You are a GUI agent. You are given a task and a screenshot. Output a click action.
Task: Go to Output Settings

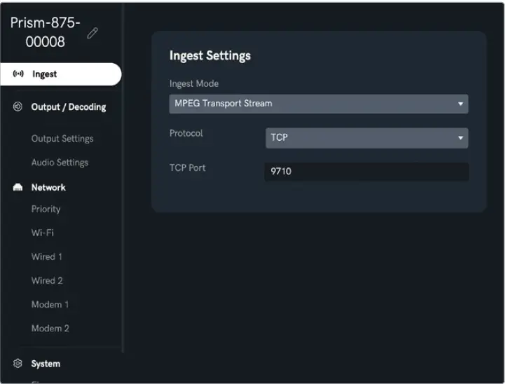pyautogui.click(x=62, y=139)
